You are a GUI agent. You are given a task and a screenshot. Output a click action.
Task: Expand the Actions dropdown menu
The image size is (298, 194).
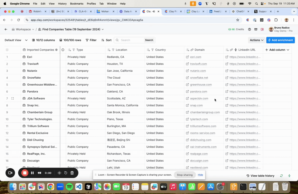[256, 40]
